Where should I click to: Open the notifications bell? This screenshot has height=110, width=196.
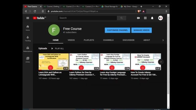click(152, 18)
